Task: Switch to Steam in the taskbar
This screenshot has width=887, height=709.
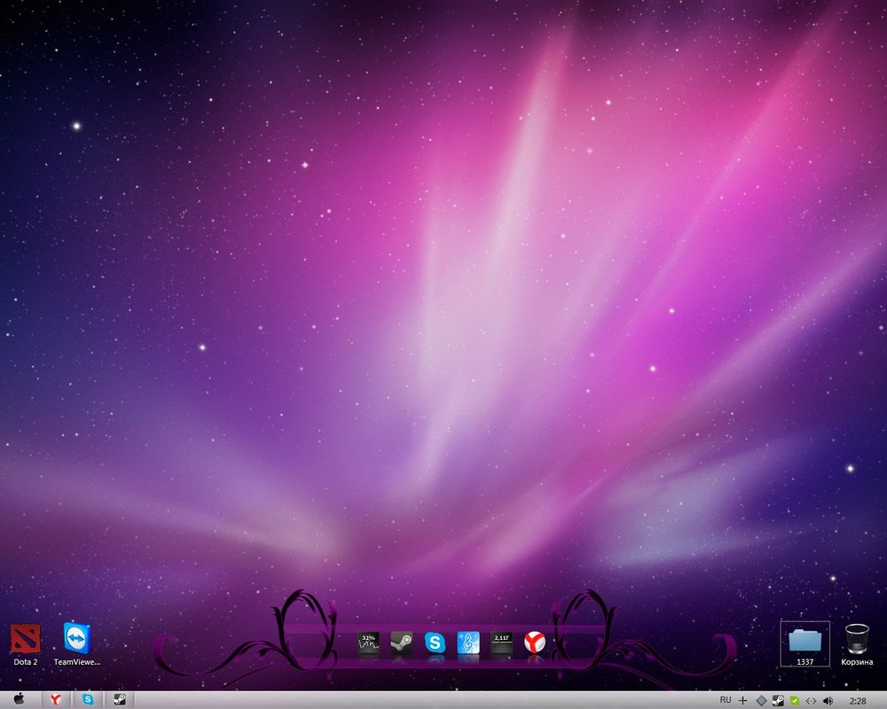Action: coord(119,700)
